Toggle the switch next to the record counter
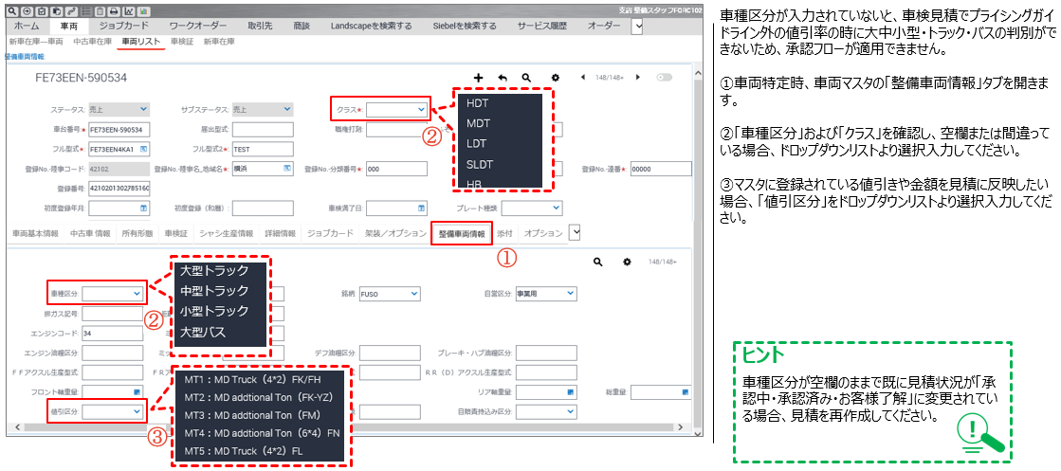 point(664,77)
